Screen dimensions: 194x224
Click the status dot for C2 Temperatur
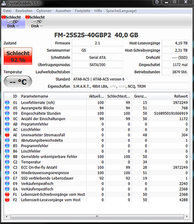click(7, 162)
